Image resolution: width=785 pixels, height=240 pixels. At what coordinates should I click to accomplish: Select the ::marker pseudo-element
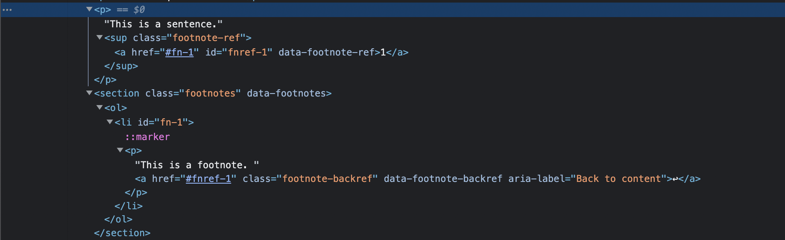point(147,137)
